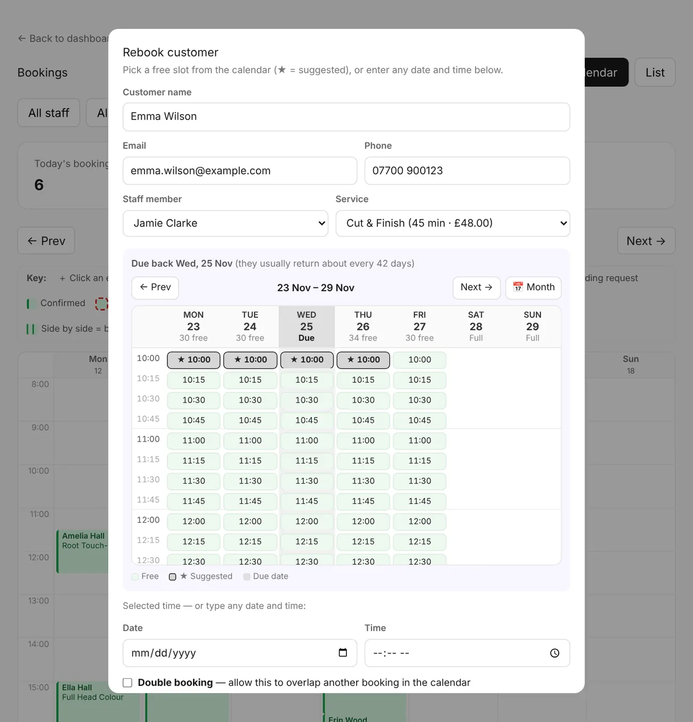Go to previous week in rebook calendar
The height and width of the screenshot is (722, 693).
click(155, 287)
